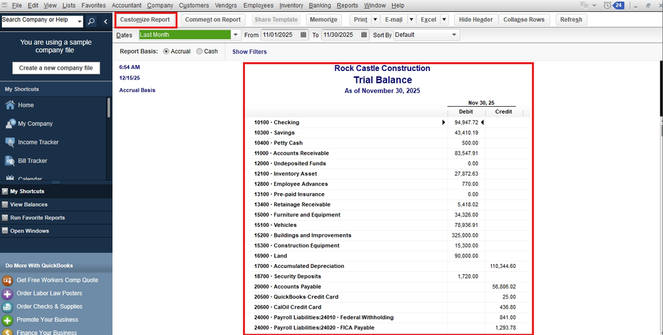663x335 pixels.
Task: Click the Excel button
Action: pyautogui.click(x=428, y=19)
